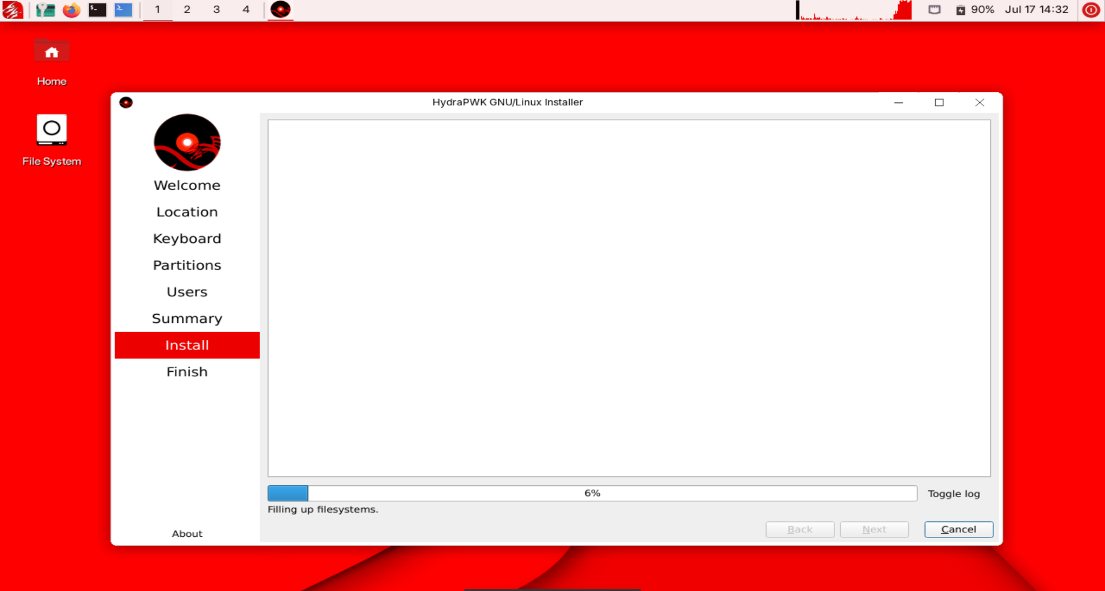
Task: Launch Firefox from the top panel
Action: (71, 10)
